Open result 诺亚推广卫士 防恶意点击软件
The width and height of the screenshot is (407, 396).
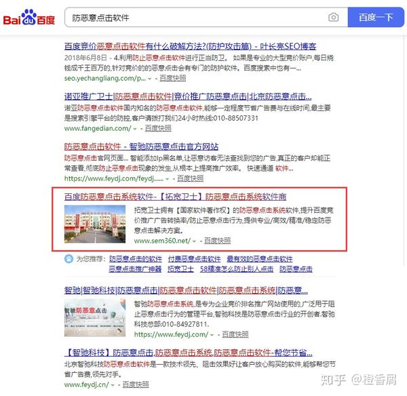[x=188, y=96]
